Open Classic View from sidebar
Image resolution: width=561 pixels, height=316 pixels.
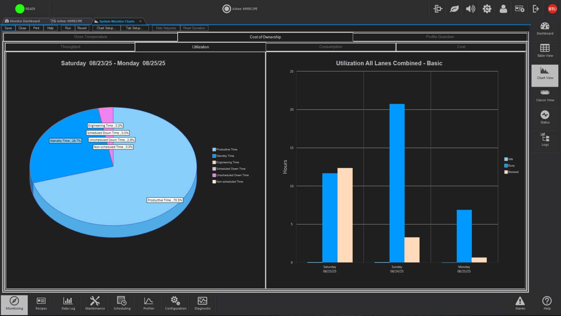[545, 95]
